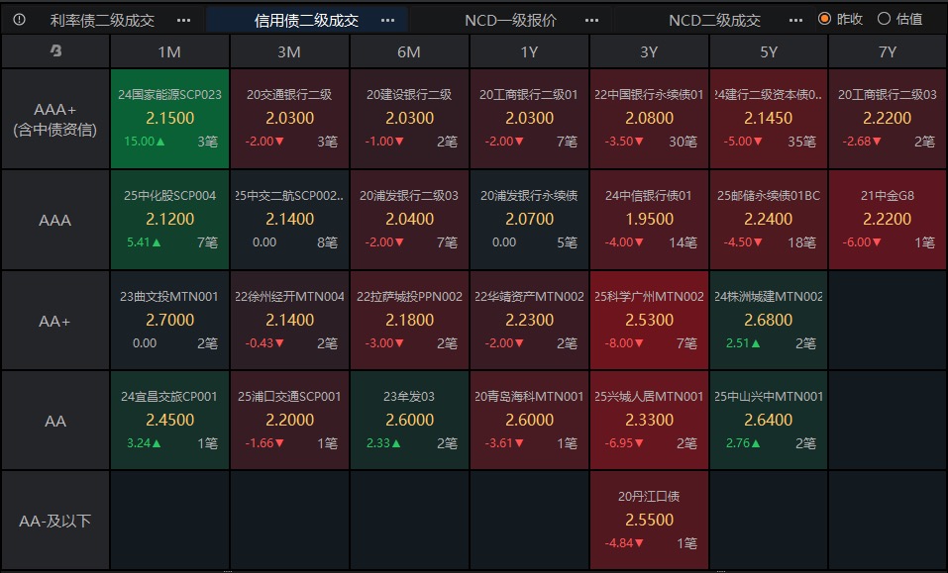This screenshot has width=948, height=573.
Task: Click the 3M column header
Action: [x=289, y=51]
